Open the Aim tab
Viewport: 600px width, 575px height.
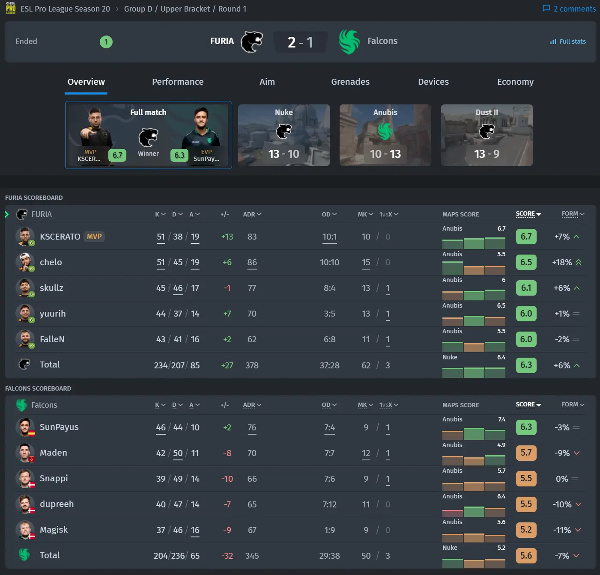coord(267,82)
